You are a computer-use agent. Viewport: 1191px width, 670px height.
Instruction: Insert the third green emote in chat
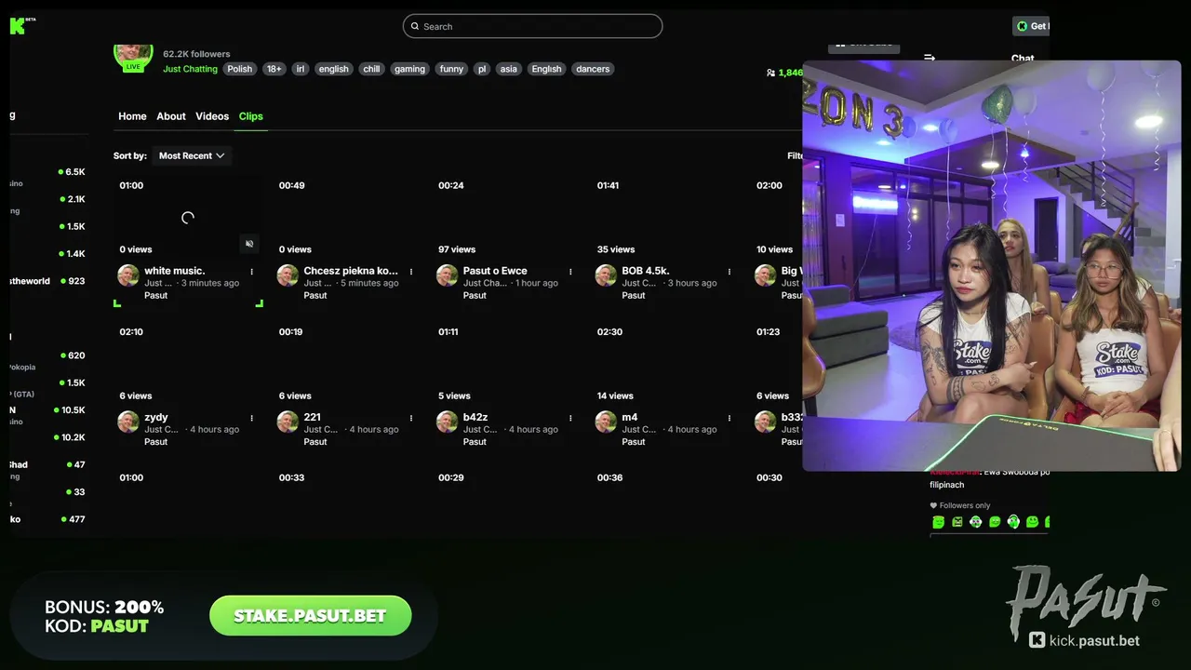click(x=975, y=522)
